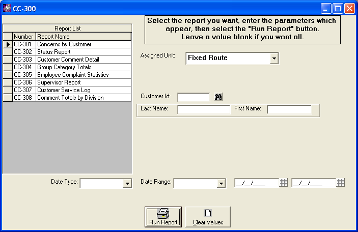Click the Report Name column header

point(83,37)
